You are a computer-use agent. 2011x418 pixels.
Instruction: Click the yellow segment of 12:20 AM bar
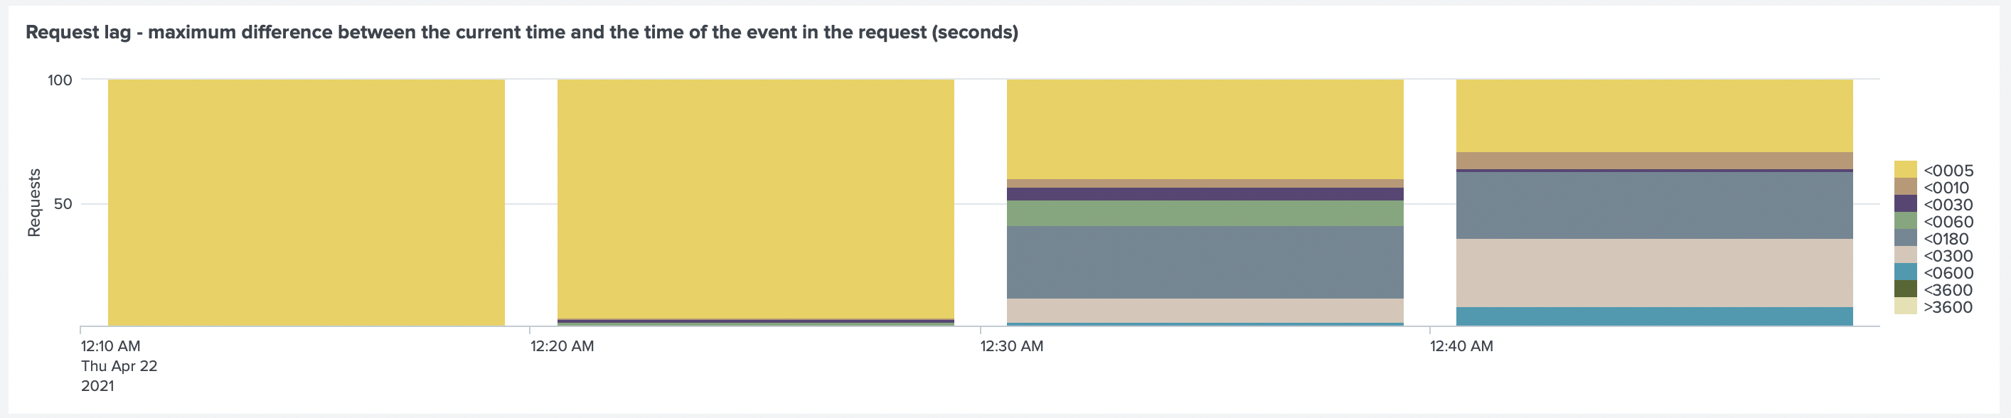coord(756,198)
